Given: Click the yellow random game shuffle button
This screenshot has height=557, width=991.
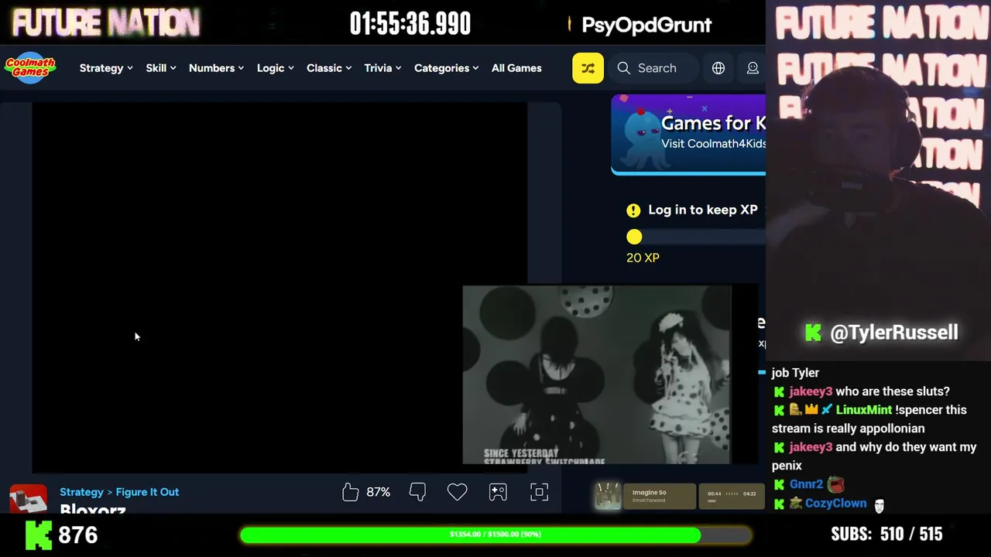Looking at the screenshot, I should click(588, 68).
